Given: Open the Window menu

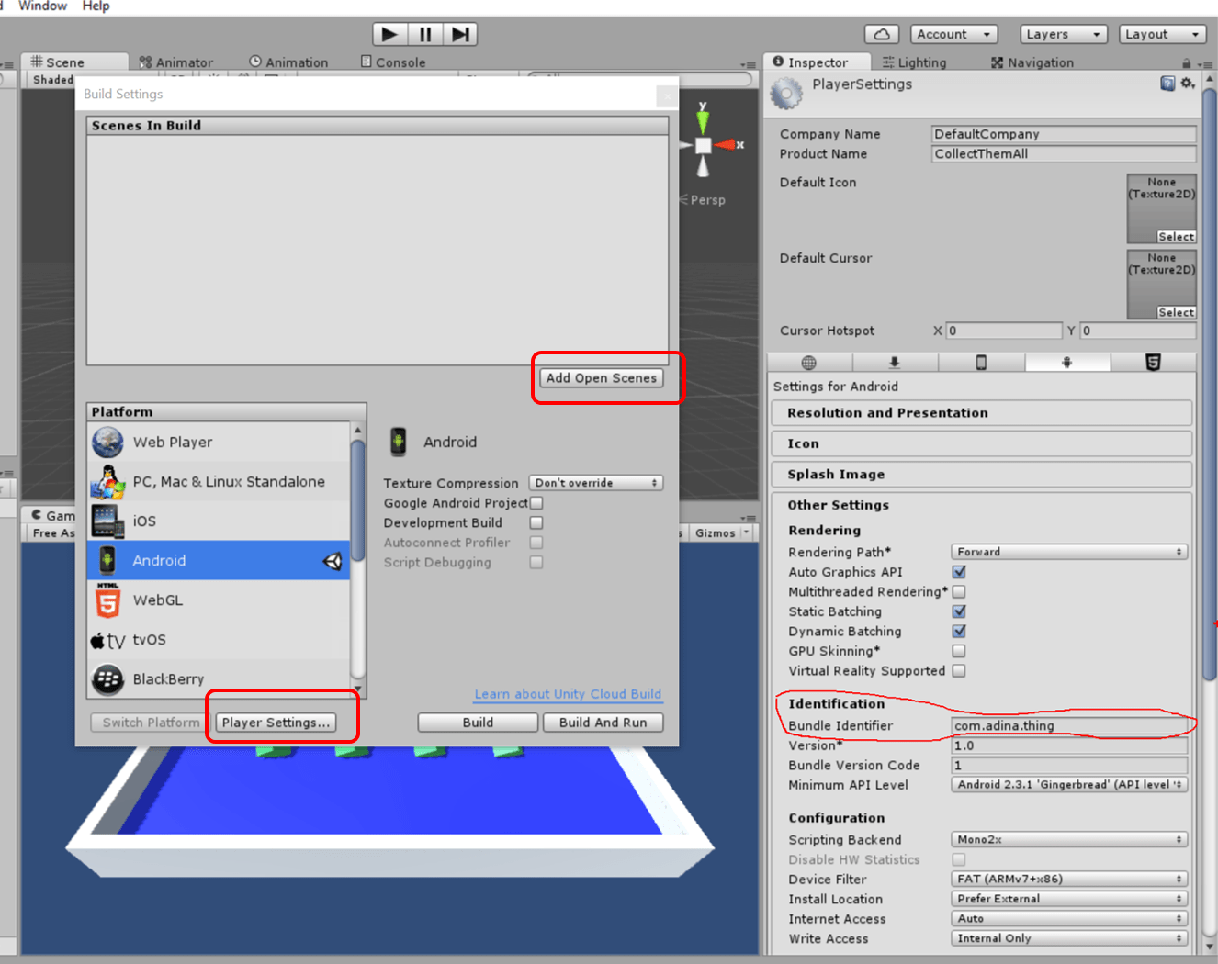Looking at the screenshot, I should coord(43,6).
